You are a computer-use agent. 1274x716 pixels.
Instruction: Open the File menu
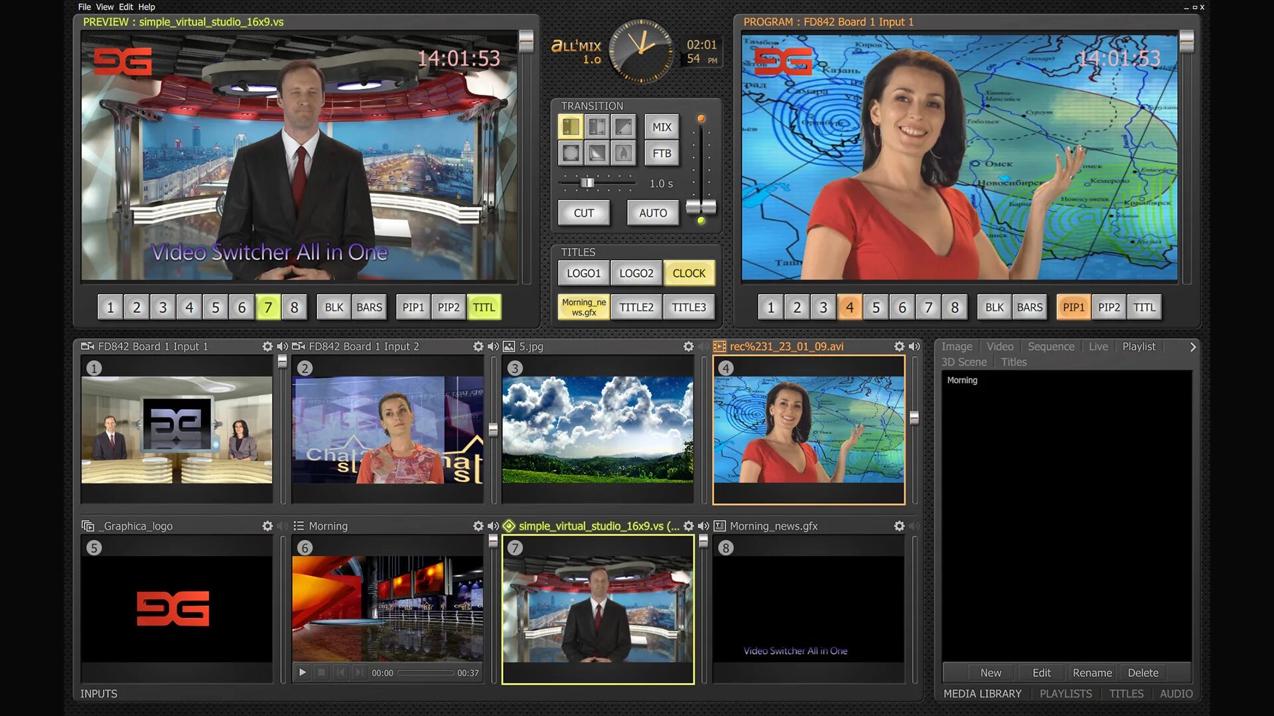point(84,7)
